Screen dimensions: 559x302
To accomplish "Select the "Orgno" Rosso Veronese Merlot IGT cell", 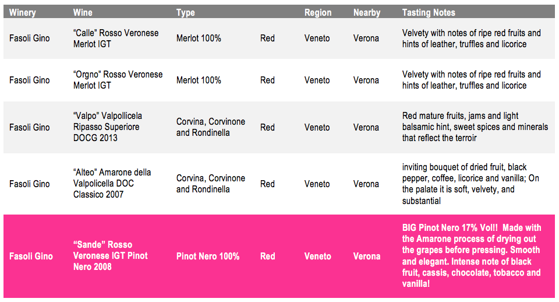I will point(118,80).
